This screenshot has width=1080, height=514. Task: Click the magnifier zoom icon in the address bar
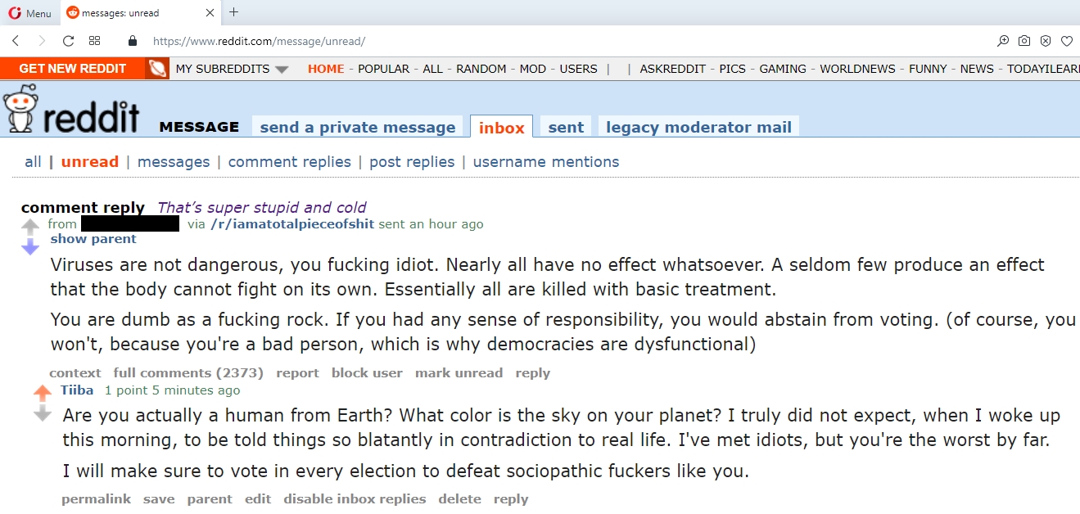[1003, 40]
